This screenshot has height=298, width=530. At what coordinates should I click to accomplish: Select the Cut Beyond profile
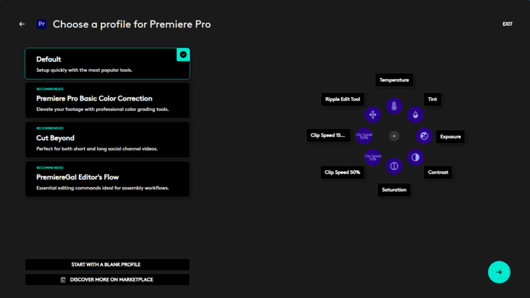[107, 140]
